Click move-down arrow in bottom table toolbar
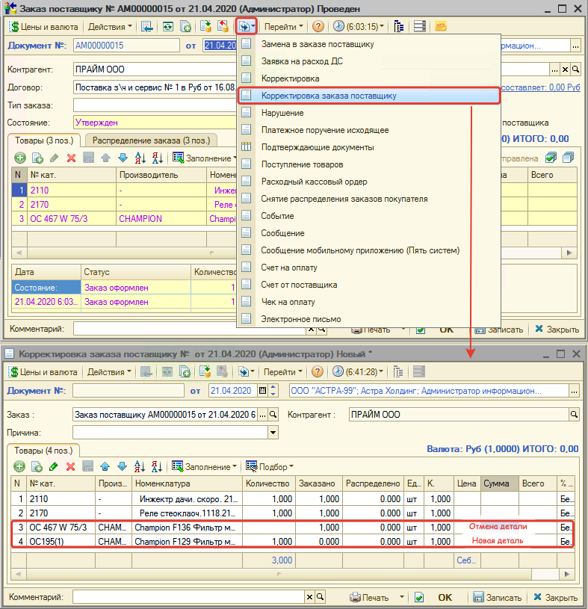The image size is (588, 609). pos(122,466)
